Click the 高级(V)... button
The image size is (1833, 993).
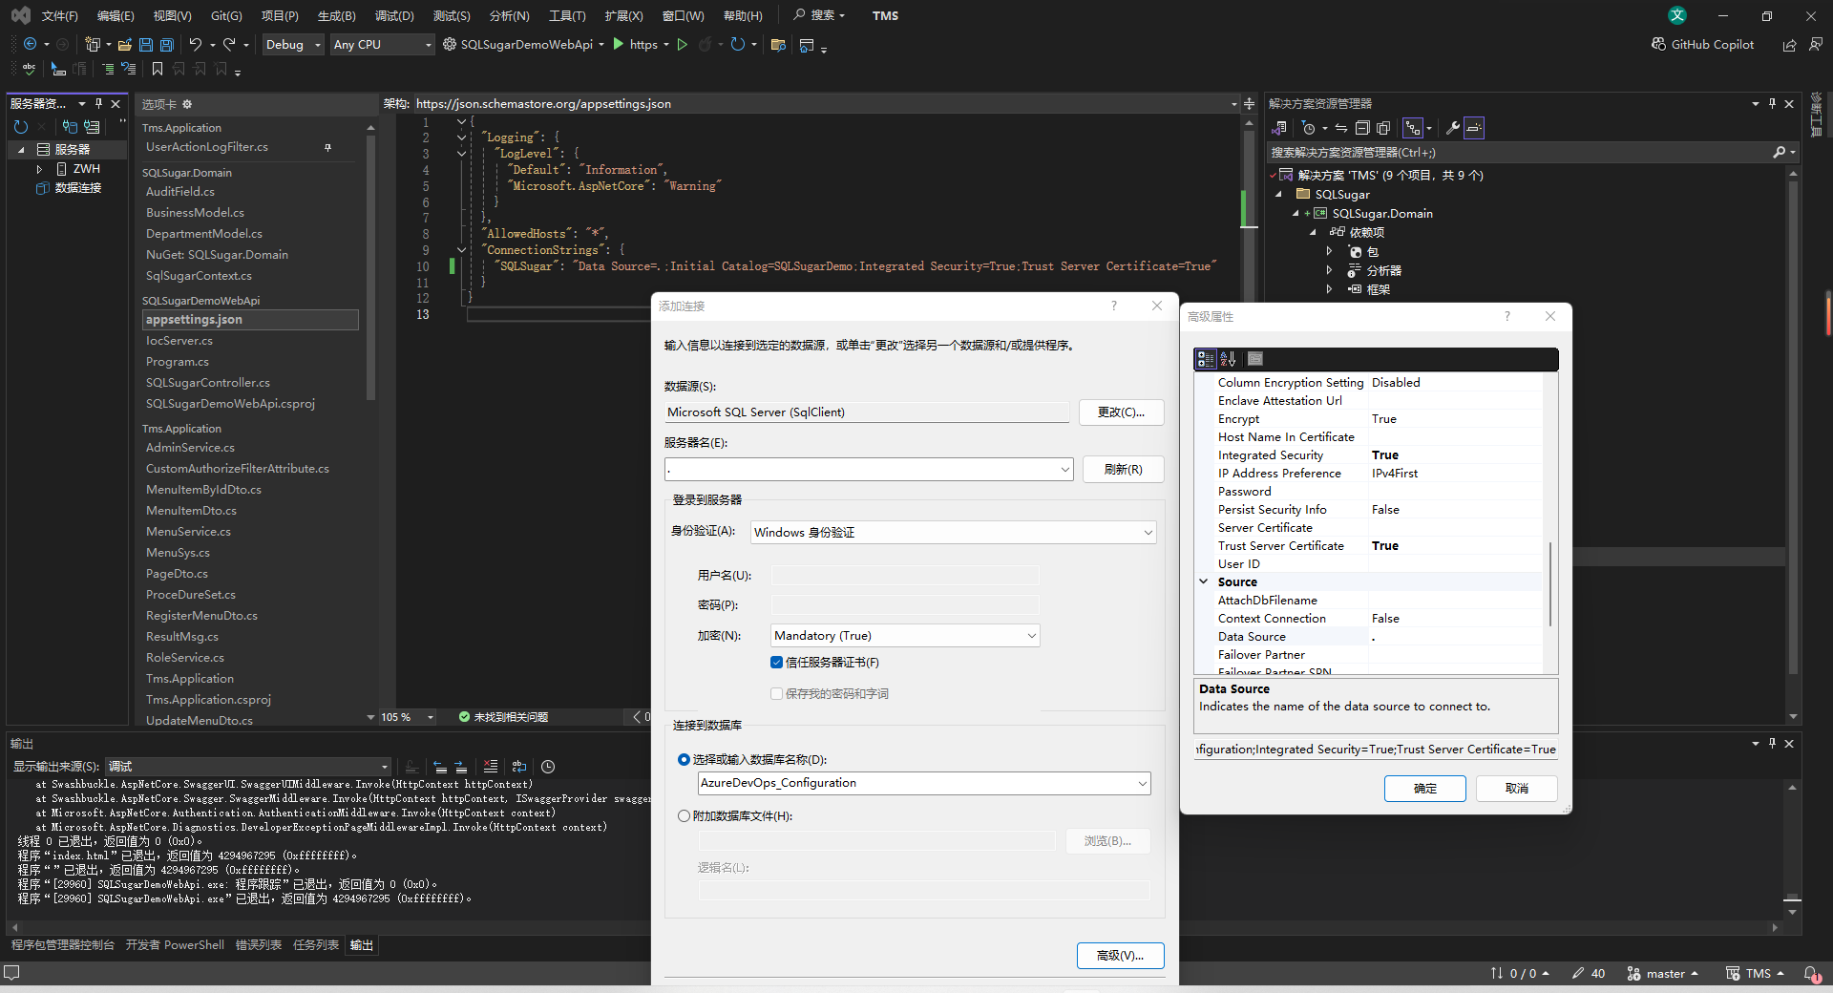[1120, 955]
